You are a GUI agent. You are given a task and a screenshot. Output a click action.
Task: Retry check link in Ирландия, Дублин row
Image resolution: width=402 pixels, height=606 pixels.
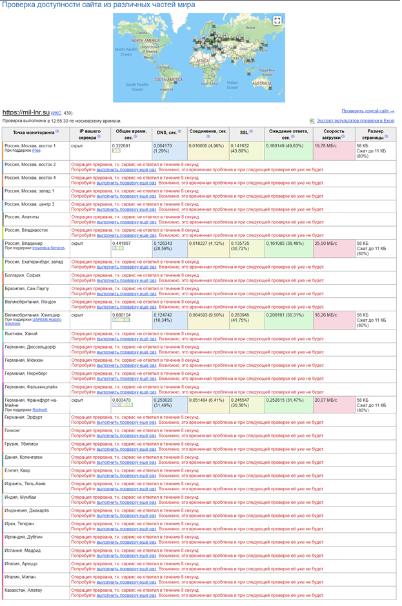coord(126,542)
